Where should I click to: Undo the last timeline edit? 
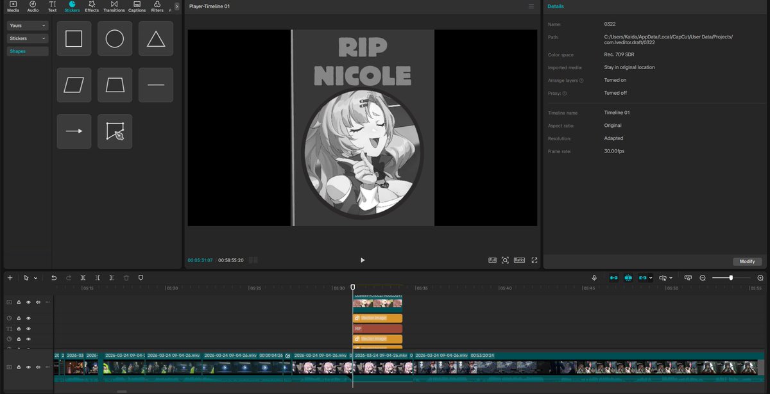click(54, 278)
